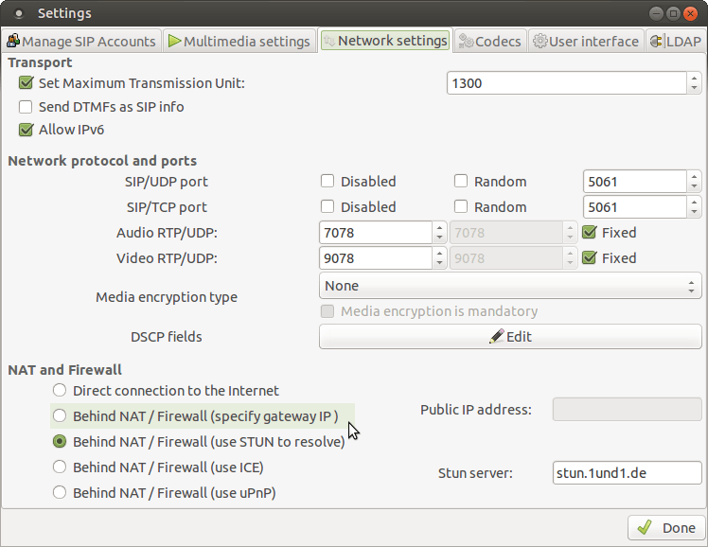Check Random for SIP/UDP port
This screenshot has height=547, width=708.
pyautogui.click(x=461, y=182)
